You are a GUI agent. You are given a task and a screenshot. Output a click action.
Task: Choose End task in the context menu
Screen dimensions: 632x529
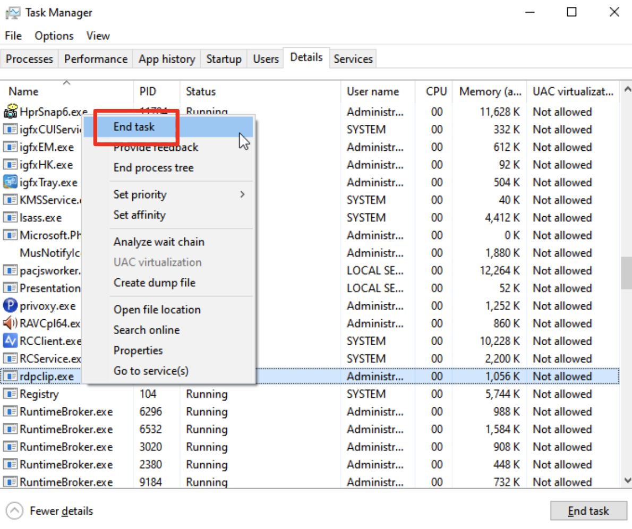[134, 126]
